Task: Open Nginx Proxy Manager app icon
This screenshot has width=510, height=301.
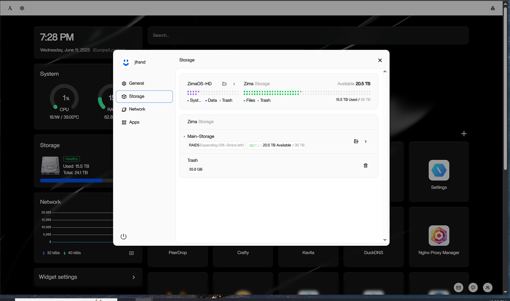Action: [x=439, y=236]
